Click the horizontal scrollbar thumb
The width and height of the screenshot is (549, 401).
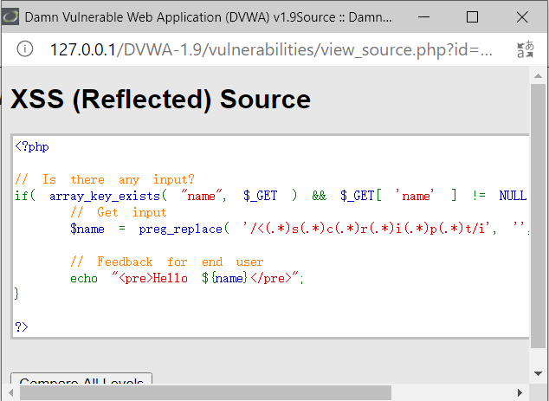pyautogui.click(x=205, y=392)
